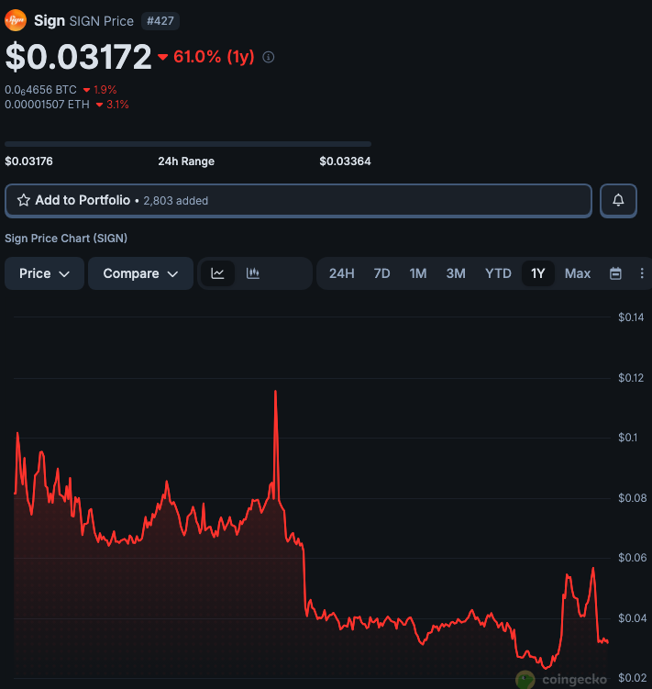The height and width of the screenshot is (689, 652).
Task: Switch to line chart view icon
Action: [x=217, y=273]
